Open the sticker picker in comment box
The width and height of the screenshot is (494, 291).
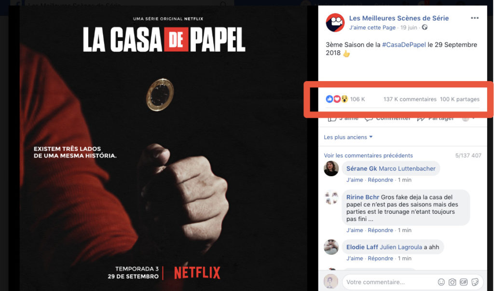click(475, 282)
